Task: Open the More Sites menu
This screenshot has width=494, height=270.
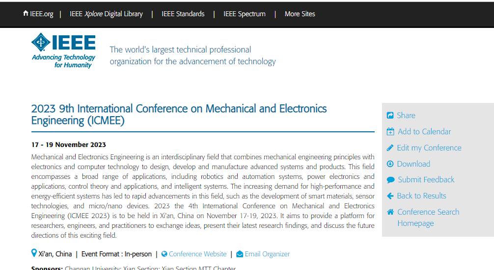Action: pyautogui.click(x=300, y=14)
